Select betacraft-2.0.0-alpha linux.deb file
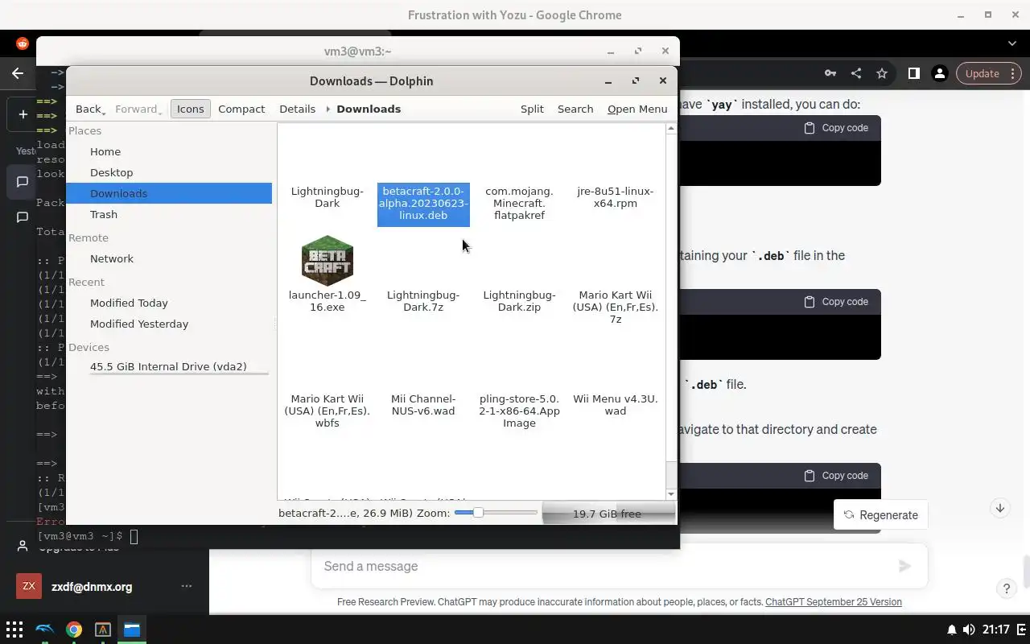 [423, 204]
